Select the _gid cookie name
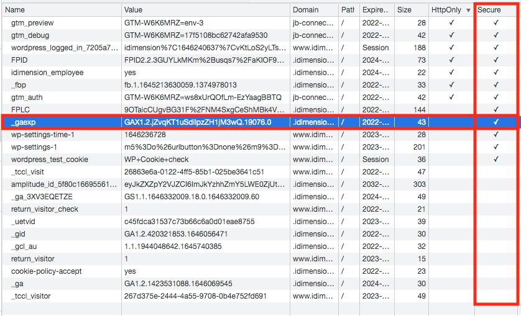521x316 pixels. pos(18,234)
